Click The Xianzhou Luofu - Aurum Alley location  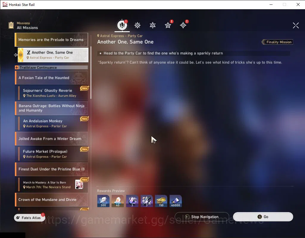(51, 96)
